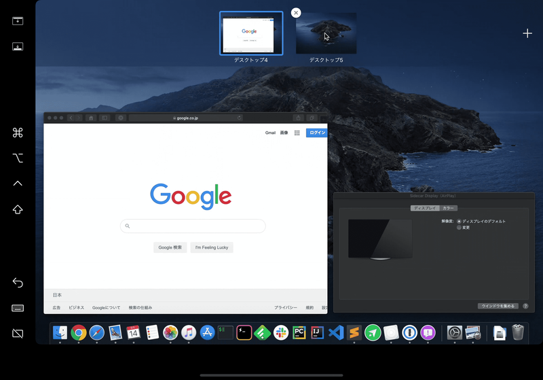Viewport: 543px width, 380px height.
Task: Switch to the ディスプレイ tab
Action: 425,208
